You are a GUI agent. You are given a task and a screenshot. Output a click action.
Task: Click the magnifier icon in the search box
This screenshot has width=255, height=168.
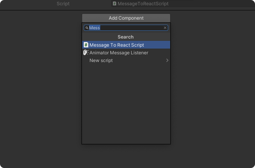coord(87,28)
